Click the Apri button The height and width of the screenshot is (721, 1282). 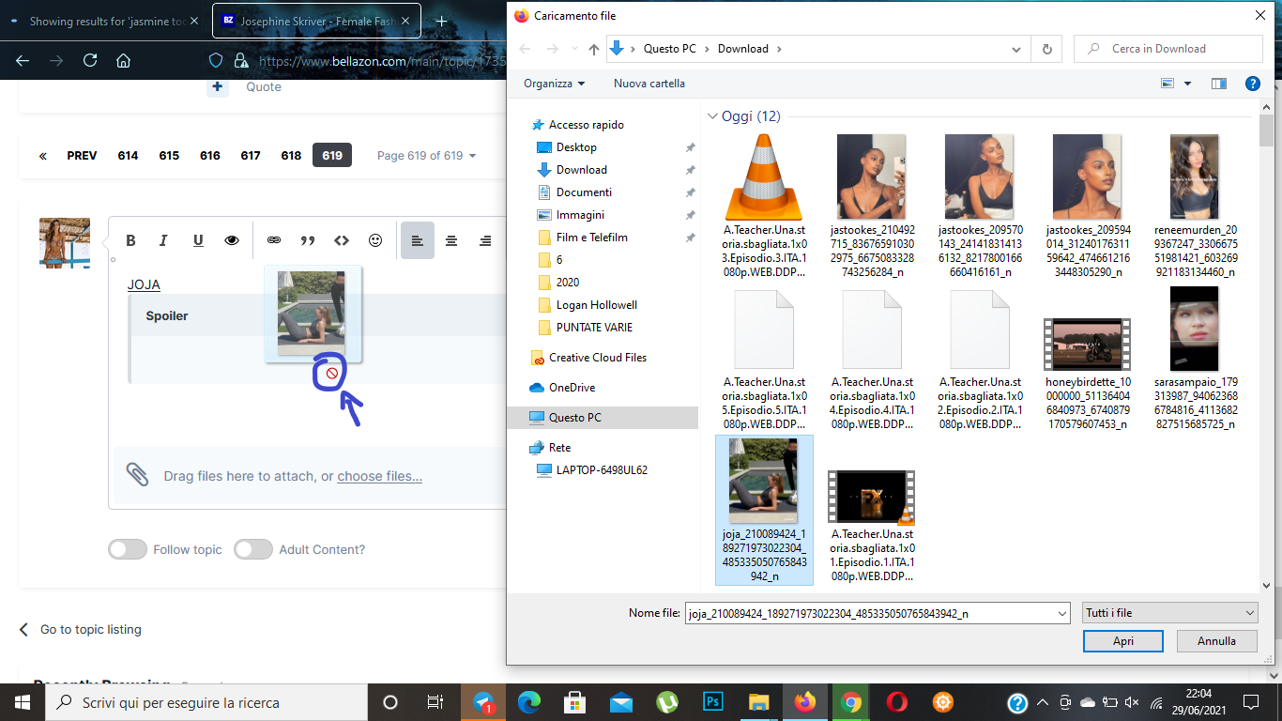point(1123,641)
